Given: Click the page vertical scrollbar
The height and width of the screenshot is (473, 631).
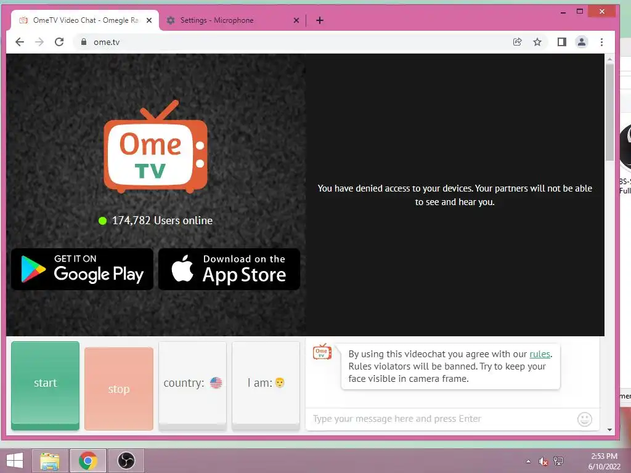Looking at the screenshot, I should click(x=609, y=113).
